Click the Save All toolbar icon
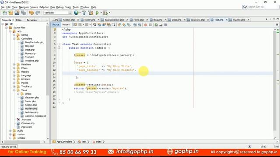The width and height of the screenshot is (280, 157). (x=23, y=13)
